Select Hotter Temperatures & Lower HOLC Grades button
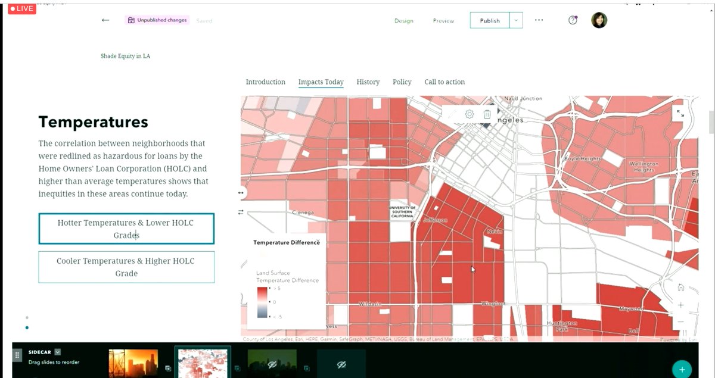The image size is (715, 378). 126,229
